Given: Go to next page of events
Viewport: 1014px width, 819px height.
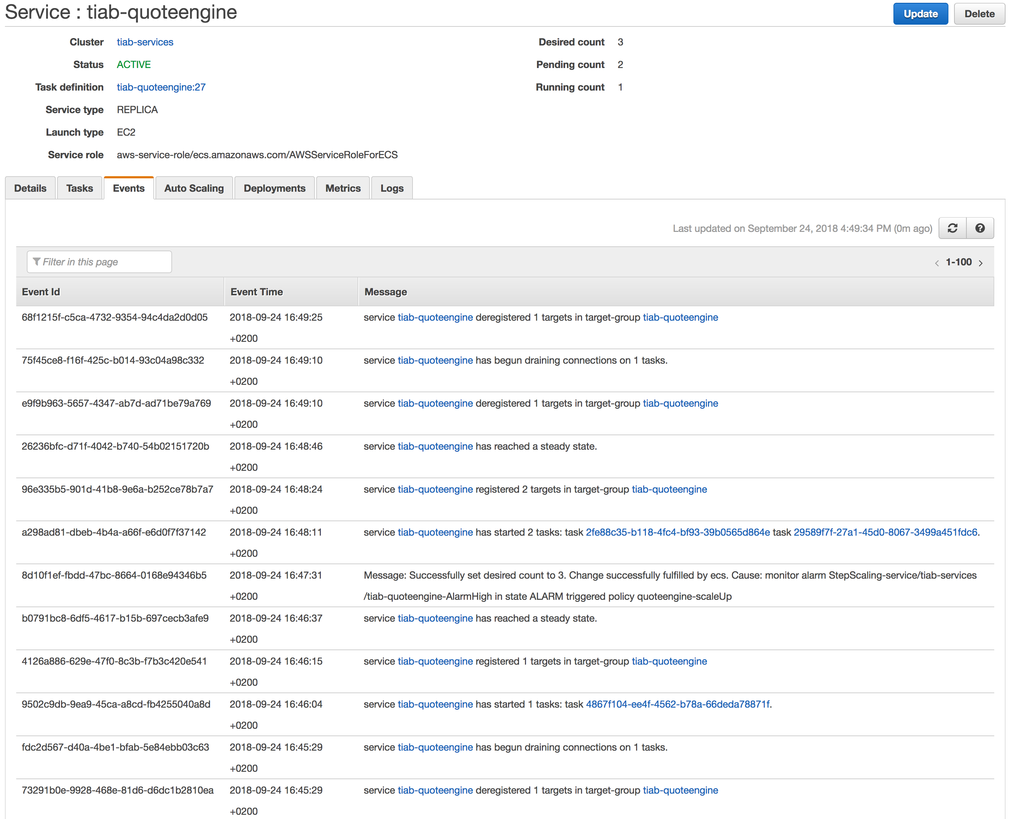Looking at the screenshot, I should pyautogui.click(x=981, y=263).
